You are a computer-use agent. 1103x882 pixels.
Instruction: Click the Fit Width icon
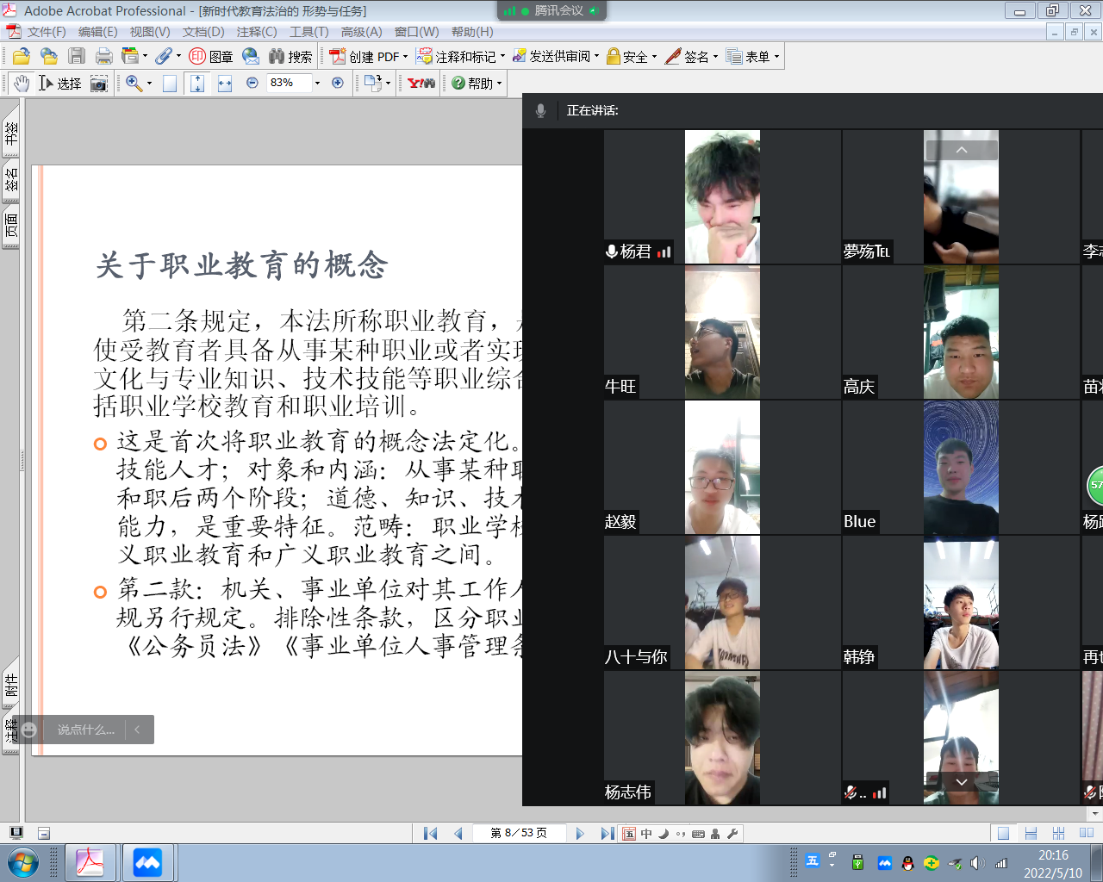(x=225, y=84)
